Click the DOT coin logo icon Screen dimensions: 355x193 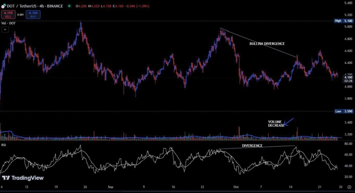pyautogui.click(x=3, y=6)
